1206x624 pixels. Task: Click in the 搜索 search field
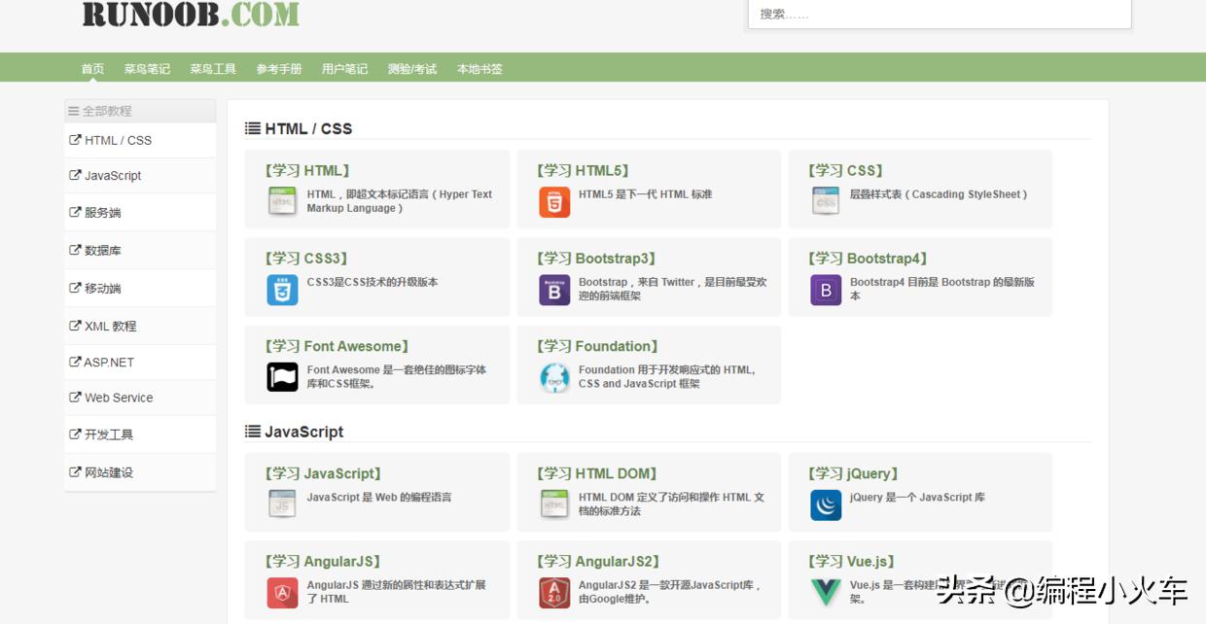[939, 14]
